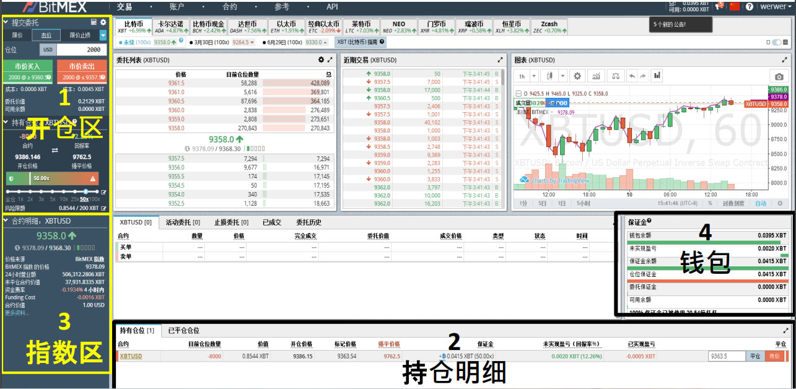
Task: Open 更多资料 more details link
Action: tap(17, 313)
